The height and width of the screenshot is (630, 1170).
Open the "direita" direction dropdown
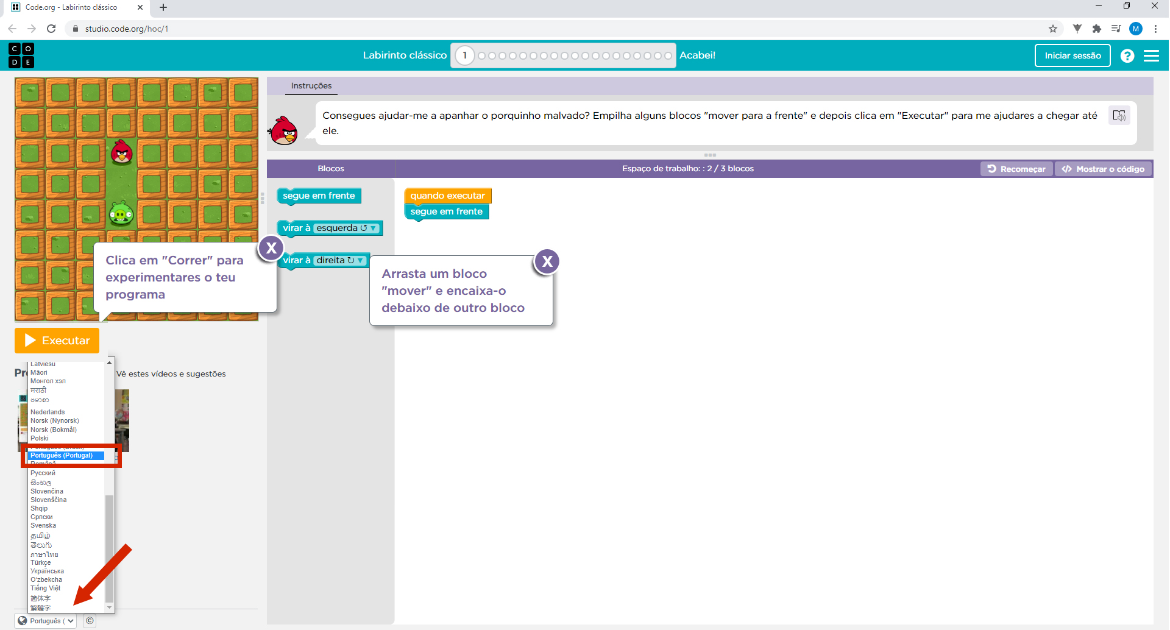coord(340,260)
